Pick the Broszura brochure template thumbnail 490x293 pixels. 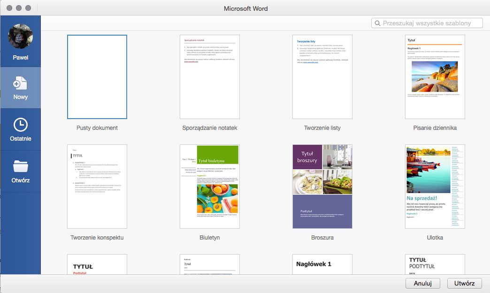322,187
